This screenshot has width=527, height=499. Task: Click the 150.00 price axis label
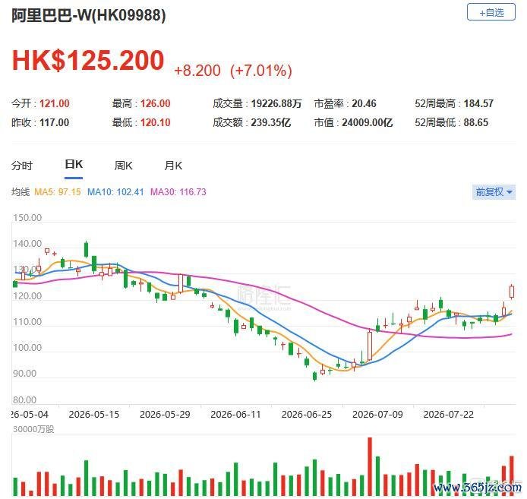[27, 217]
